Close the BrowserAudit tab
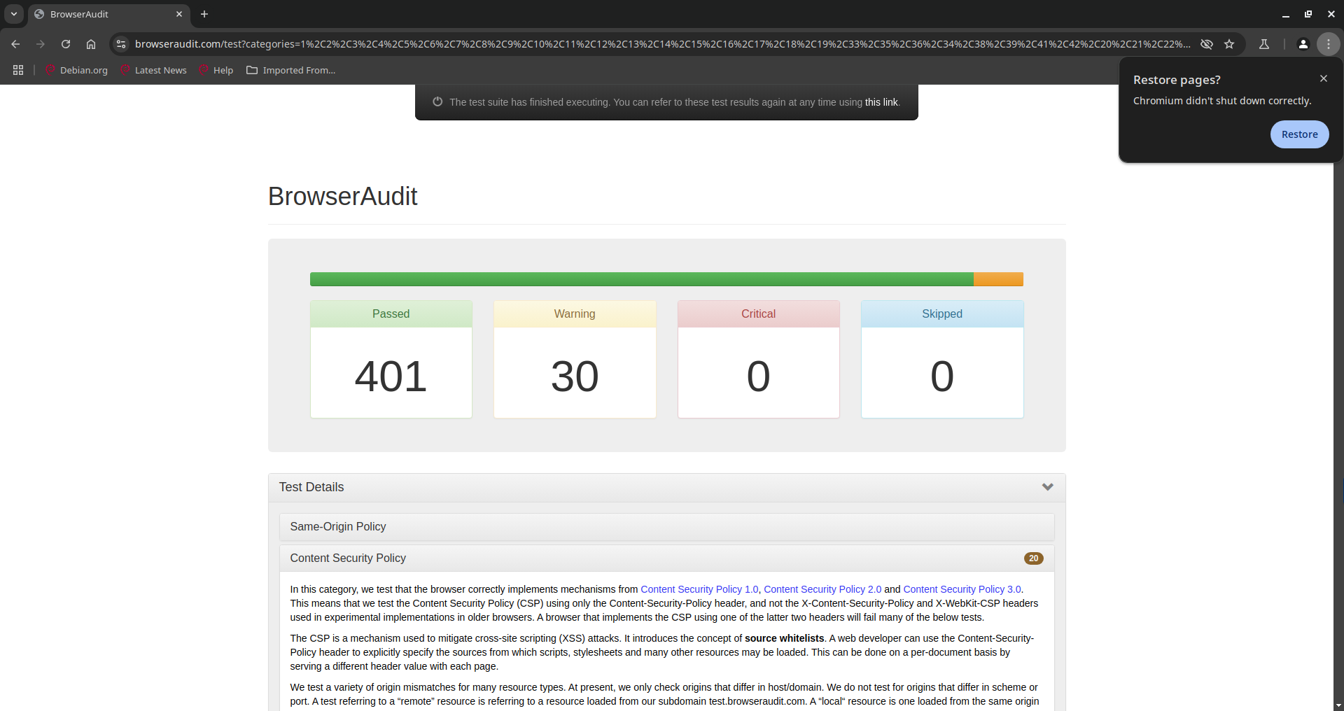The height and width of the screenshot is (711, 1344). tap(179, 14)
